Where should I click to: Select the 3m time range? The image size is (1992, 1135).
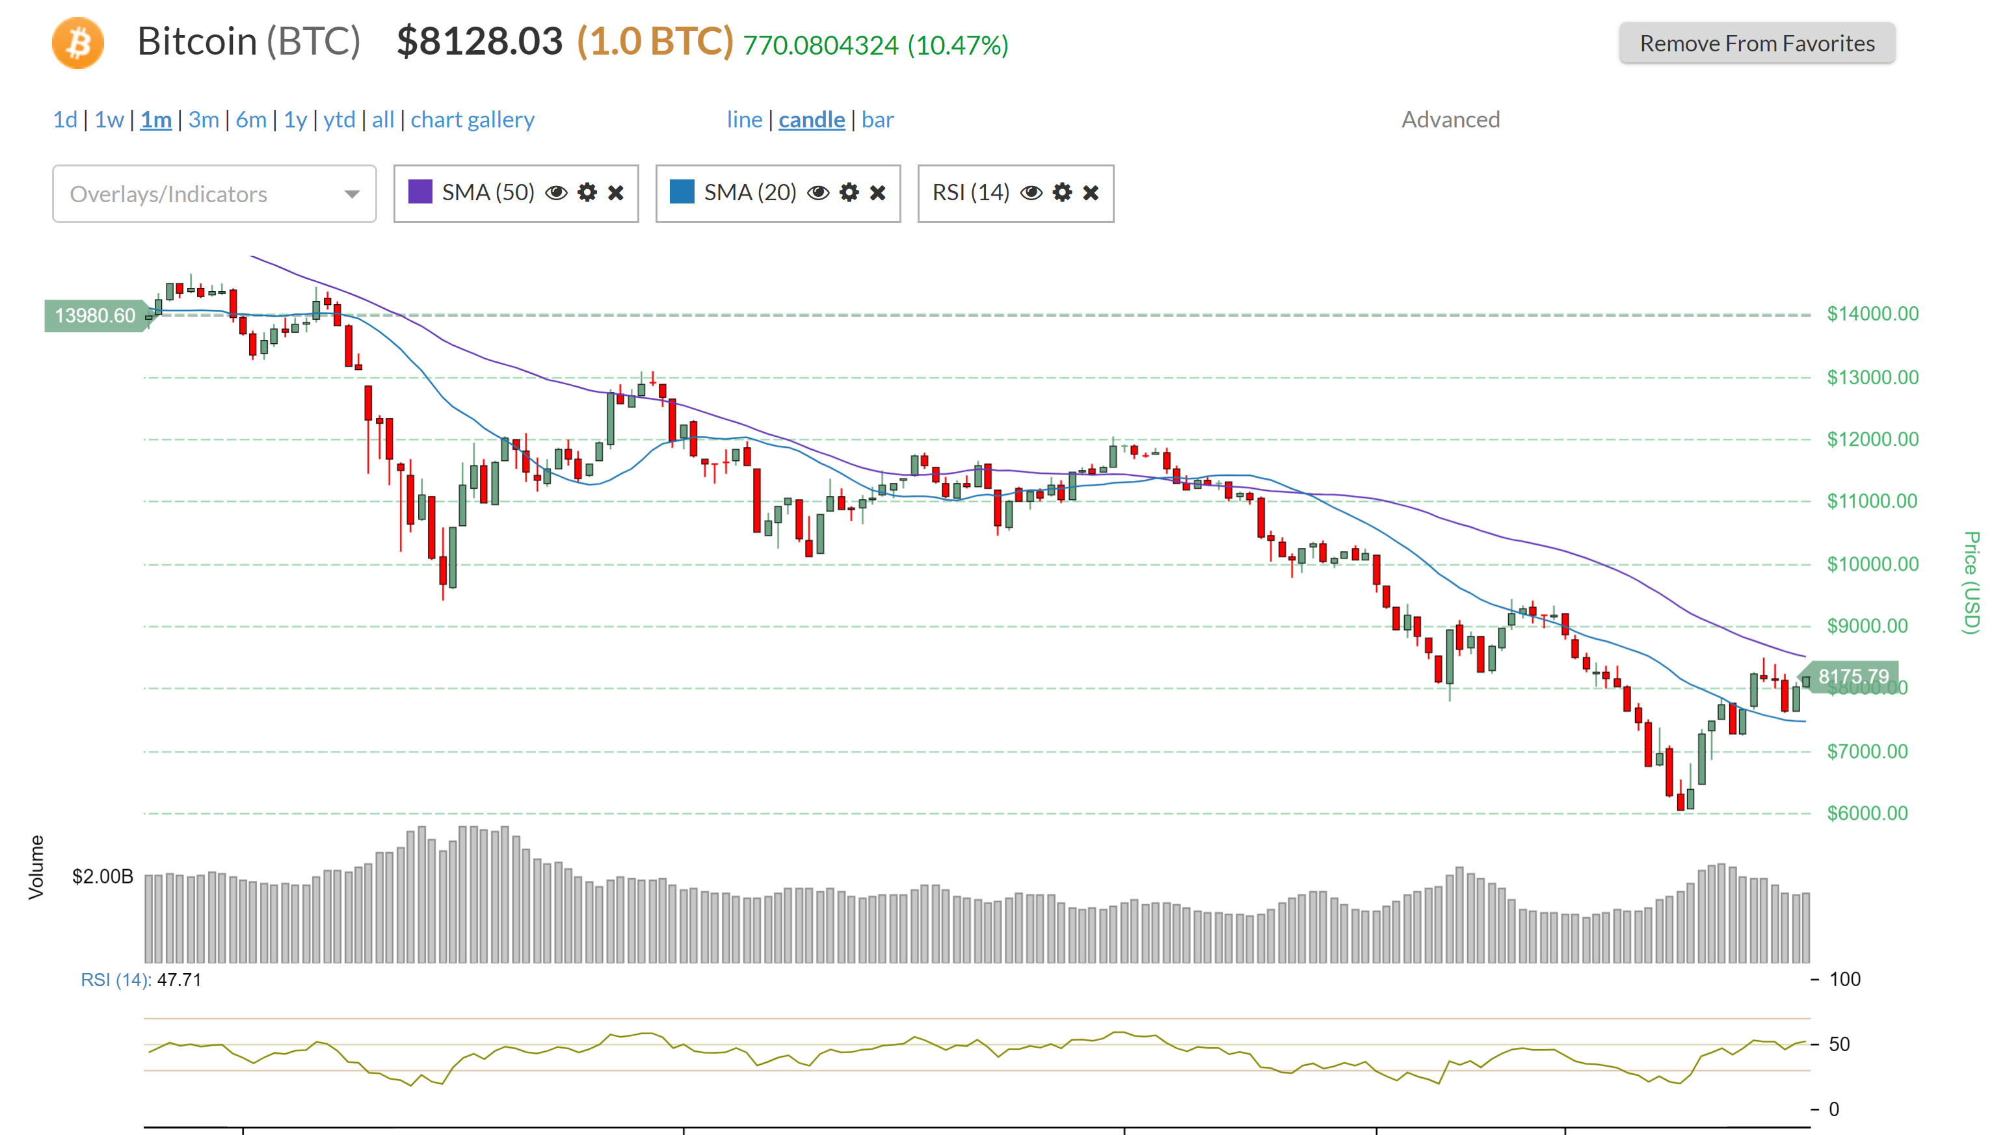coord(204,120)
